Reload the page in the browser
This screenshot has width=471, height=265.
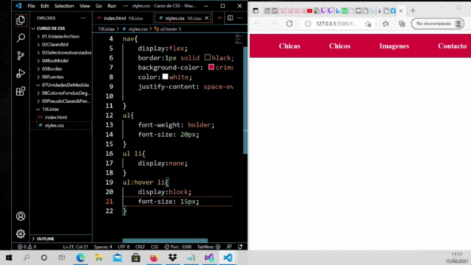click(289, 24)
